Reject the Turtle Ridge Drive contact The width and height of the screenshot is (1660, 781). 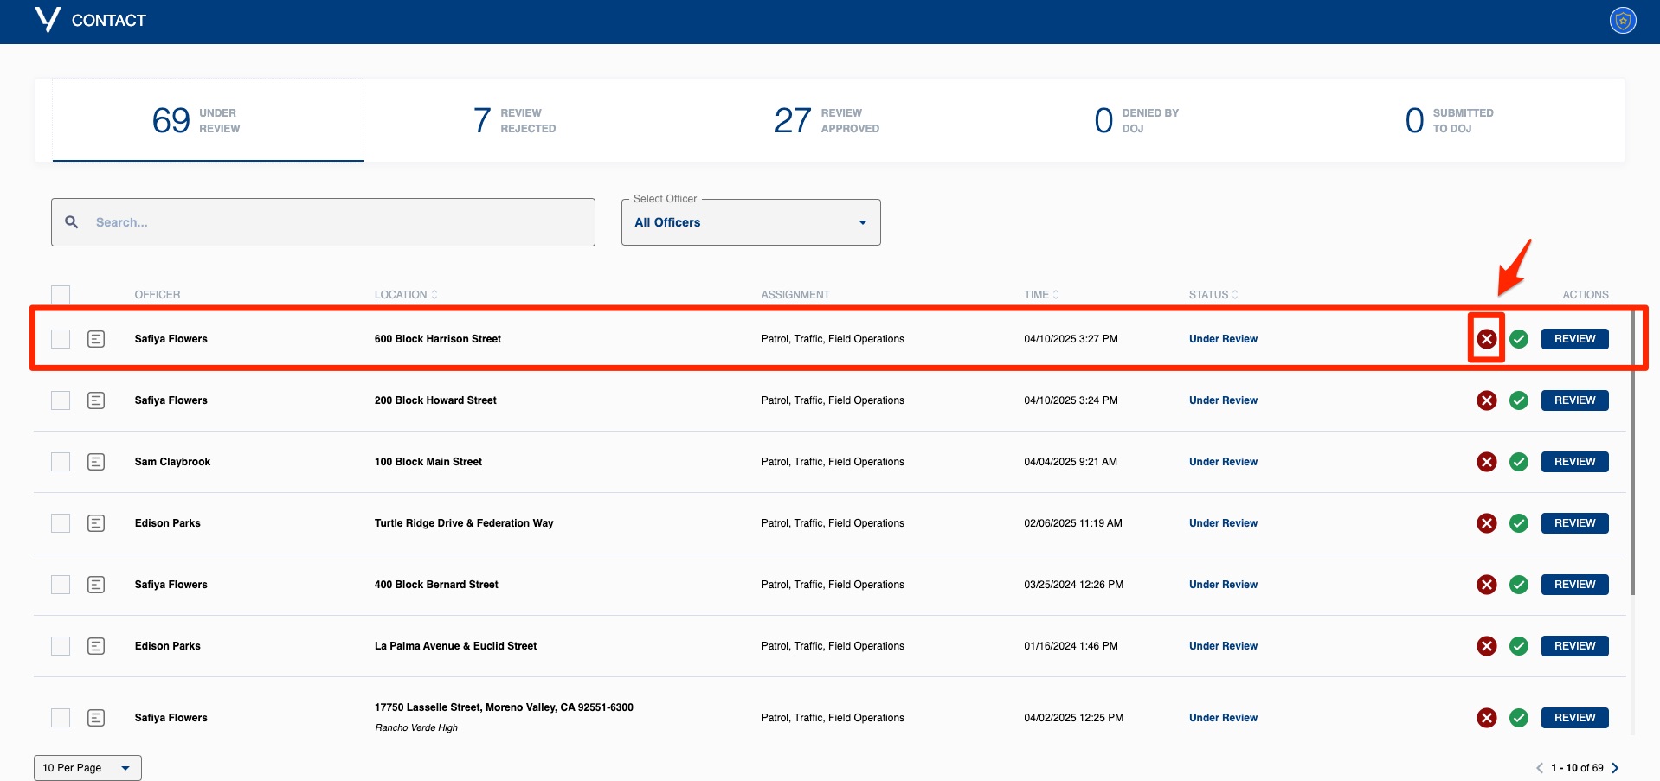(x=1486, y=523)
